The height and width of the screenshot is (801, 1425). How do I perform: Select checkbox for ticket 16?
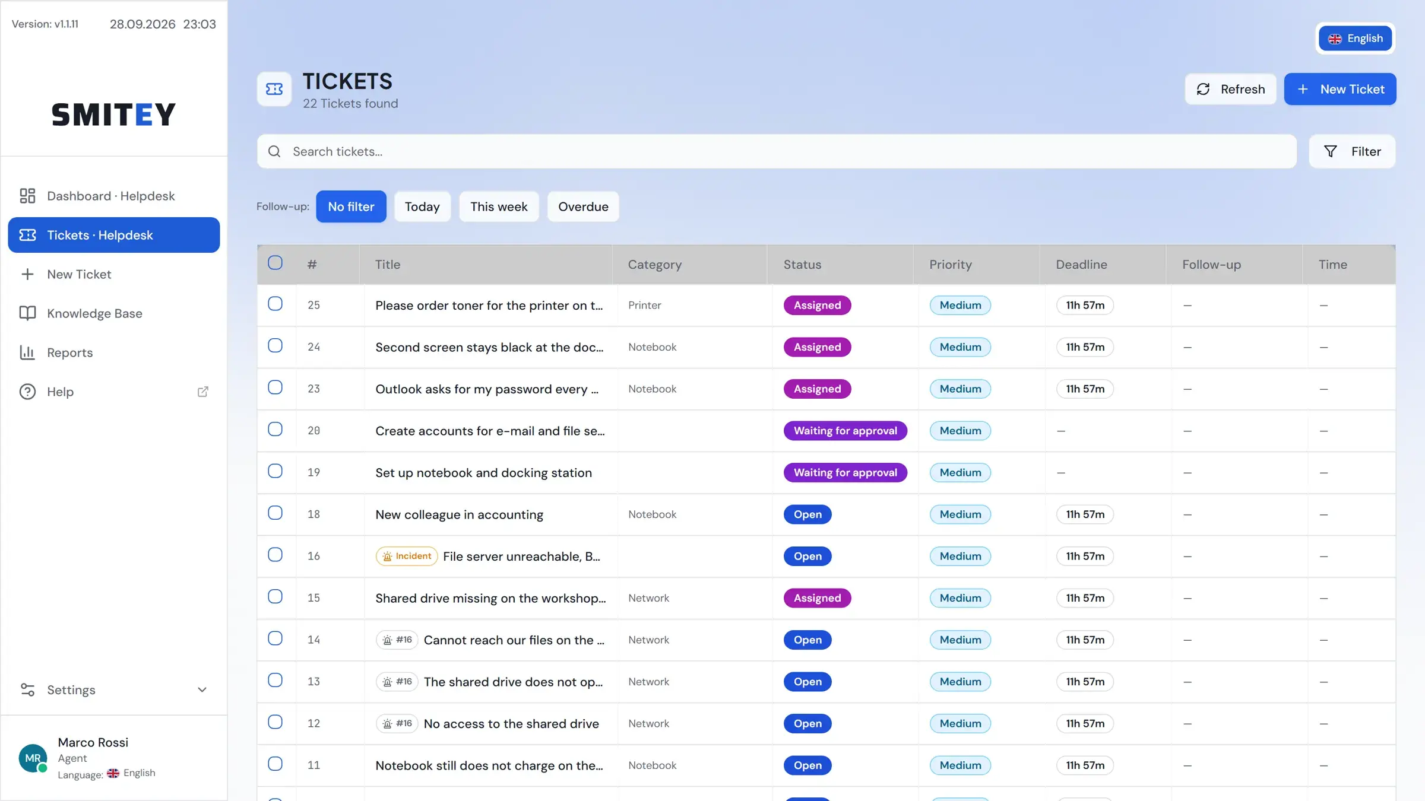[275, 555]
